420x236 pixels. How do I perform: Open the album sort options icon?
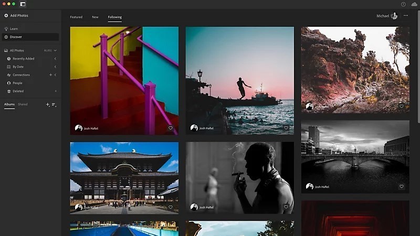(x=54, y=104)
